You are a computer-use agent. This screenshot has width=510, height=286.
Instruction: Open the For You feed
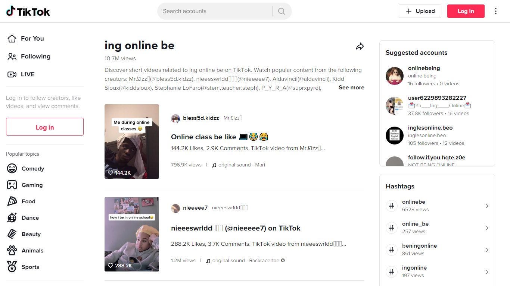tap(32, 38)
